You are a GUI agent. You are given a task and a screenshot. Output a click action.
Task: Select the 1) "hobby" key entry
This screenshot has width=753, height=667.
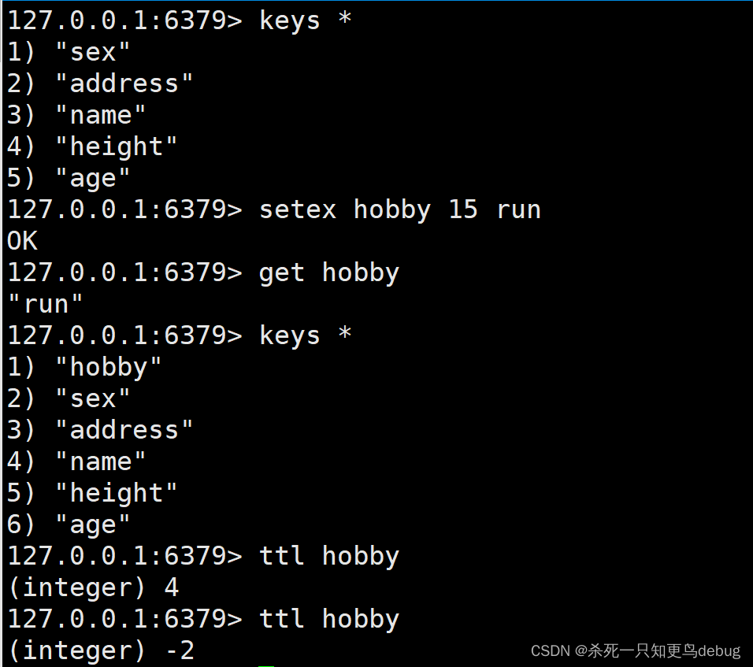point(84,368)
